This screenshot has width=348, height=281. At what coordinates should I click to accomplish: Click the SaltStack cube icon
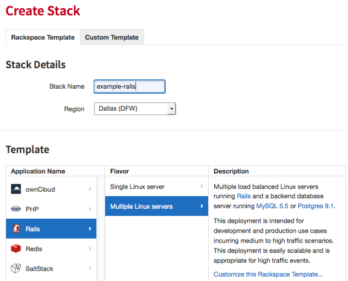click(x=16, y=268)
